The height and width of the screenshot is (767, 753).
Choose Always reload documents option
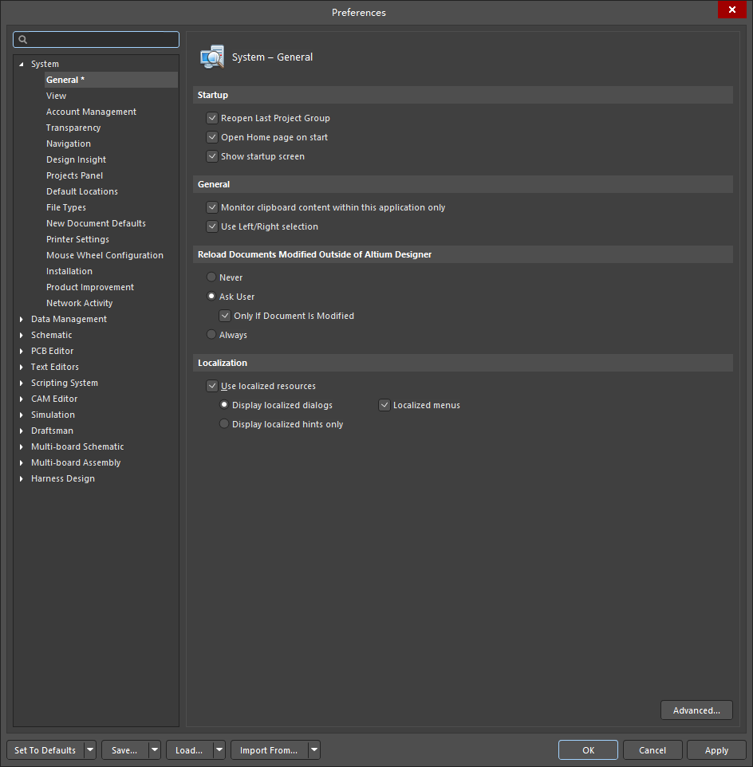pos(211,334)
